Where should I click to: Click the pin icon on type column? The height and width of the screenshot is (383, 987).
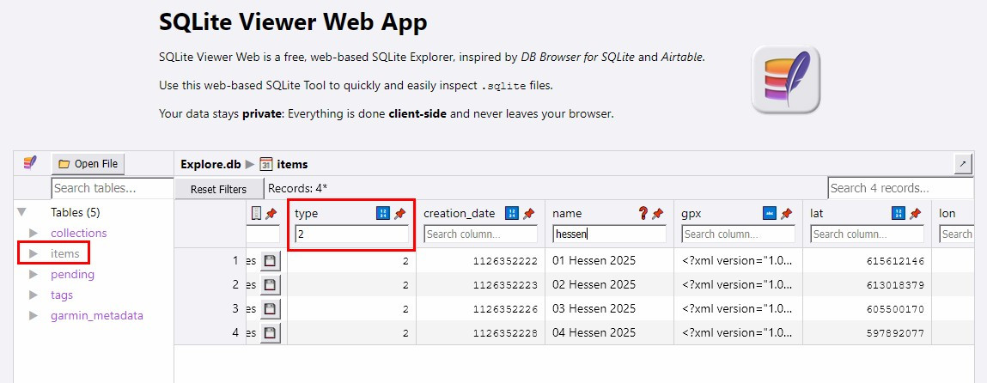pos(399,214)
